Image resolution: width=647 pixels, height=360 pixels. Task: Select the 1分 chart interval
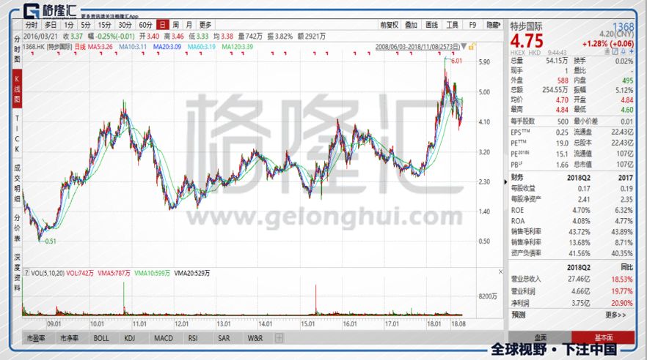[x=68, y=25]
